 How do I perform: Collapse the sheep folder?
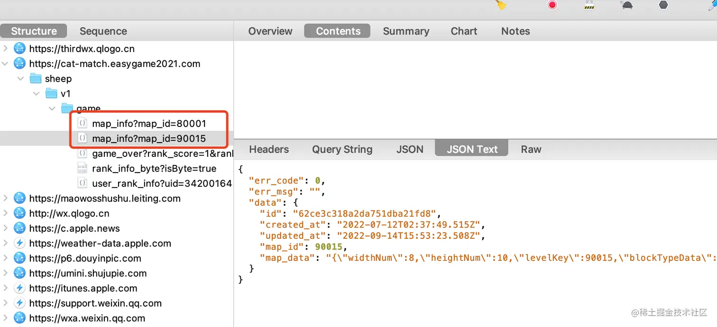(x=20, y=79)
